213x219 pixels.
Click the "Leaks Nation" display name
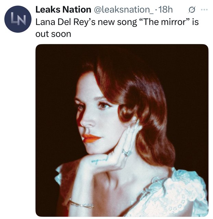click(x=63, y=10)
